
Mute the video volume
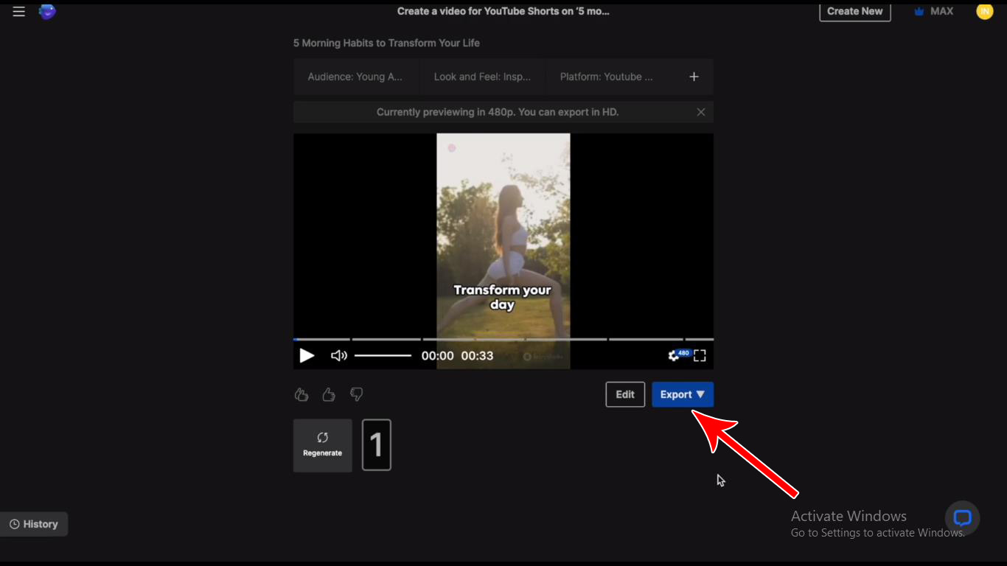pos(338,356)
